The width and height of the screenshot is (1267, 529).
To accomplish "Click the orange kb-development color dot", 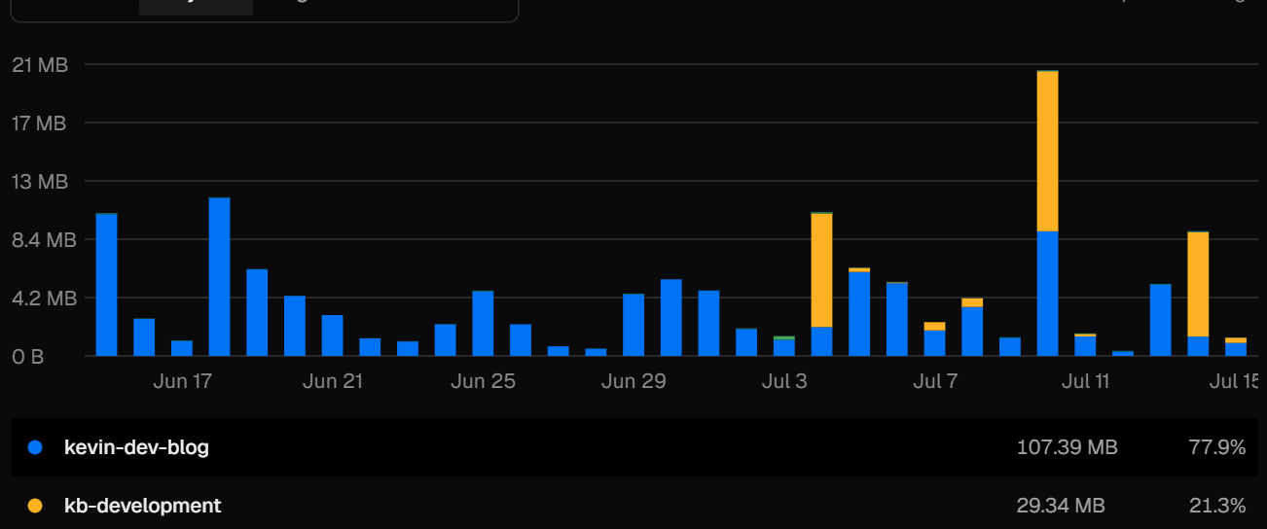I will (36, 506).
